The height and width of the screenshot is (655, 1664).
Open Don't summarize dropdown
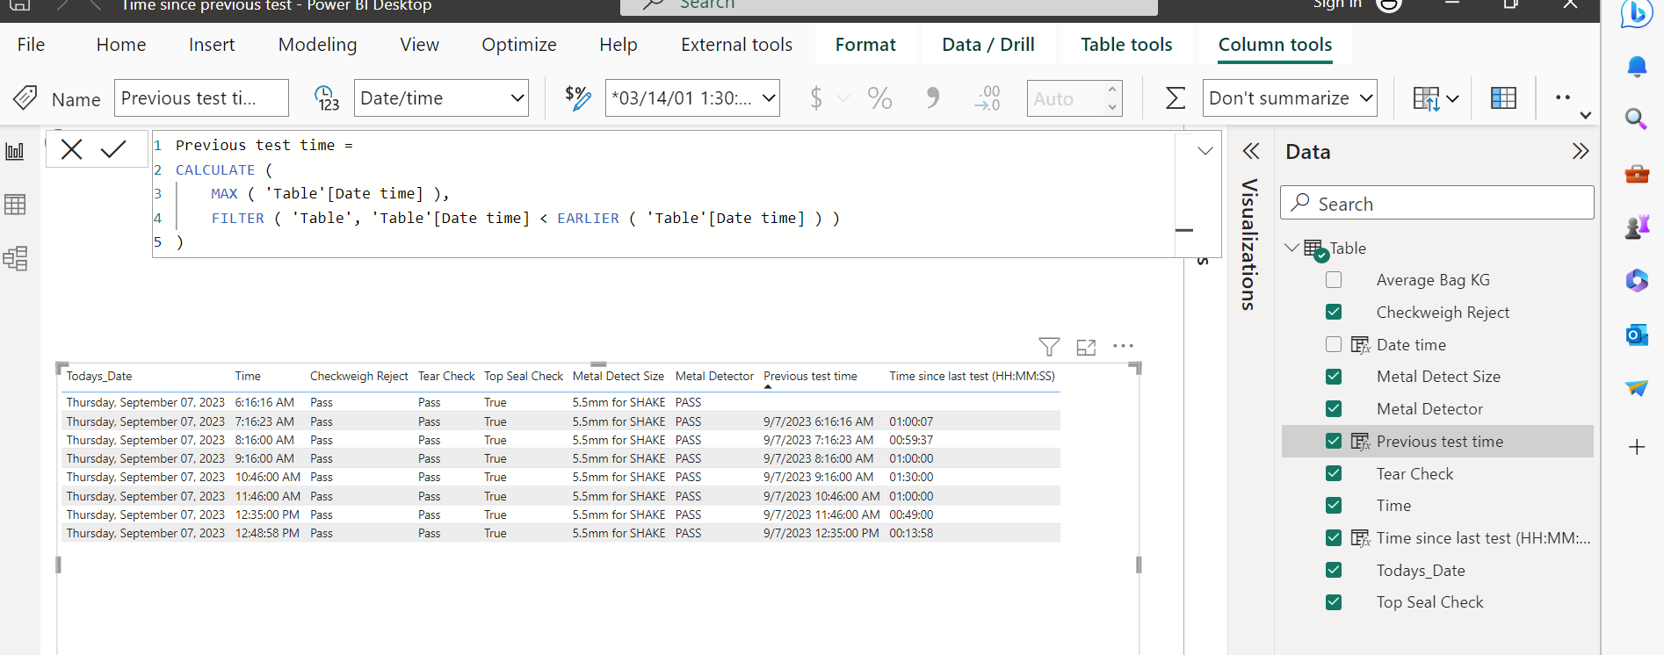(1290, 98)
